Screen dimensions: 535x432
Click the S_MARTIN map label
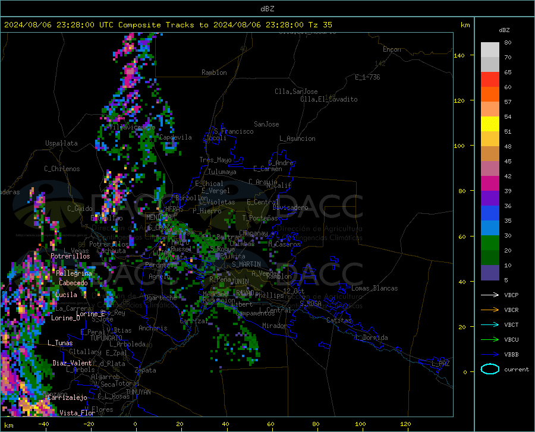click(x=246, y=264)
